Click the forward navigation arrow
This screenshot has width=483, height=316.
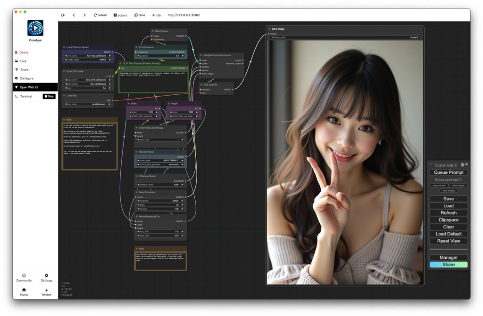click(x=84, y=15)
